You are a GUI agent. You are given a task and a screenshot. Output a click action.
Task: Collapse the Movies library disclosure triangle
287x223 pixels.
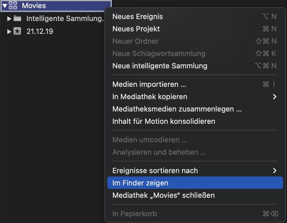point(4,5)
